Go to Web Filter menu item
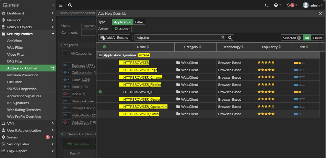Viewport: 326px width, 158px height. pyautogui.click(x=15, y=48)
